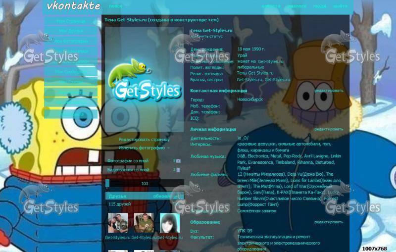Click the поиск search item in header
The height and width of the screenshot is (252, 396).
[x=115, y=6]
